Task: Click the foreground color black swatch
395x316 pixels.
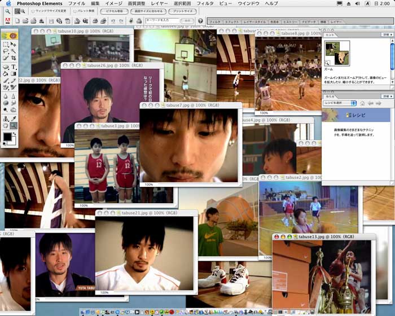Action: [x=7, y=137]
